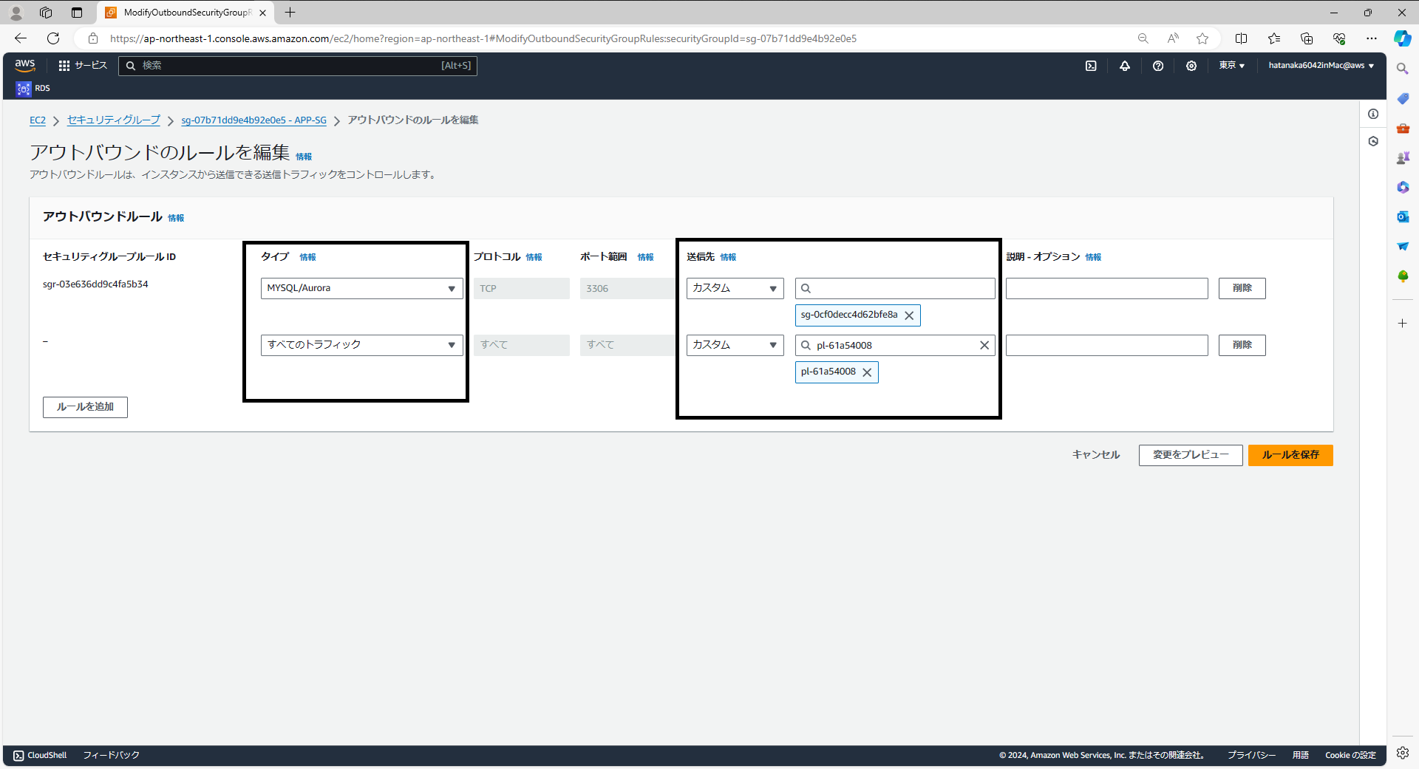Focus the AWS 検索 search box
The width and height of the screenshot is (1419, 769).
pos(298,66)
